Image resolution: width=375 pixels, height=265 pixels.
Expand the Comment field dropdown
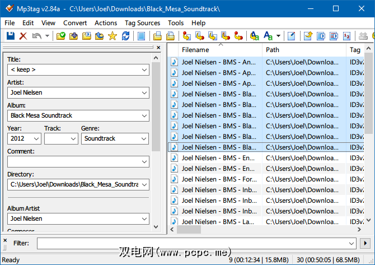point(144,162)
